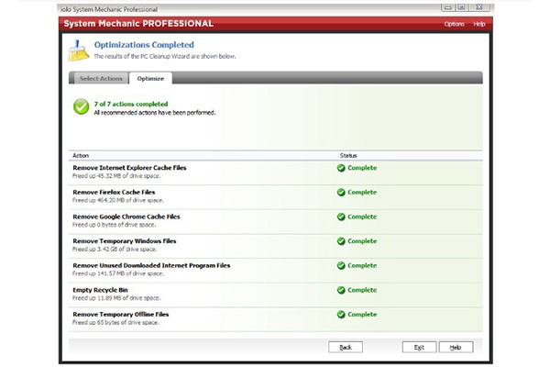Image resolution: width=550 pixels, height=367 pixels.
Task: Click 'Freed up 11.89 MB of drive space' text
Action: point(116,298)
